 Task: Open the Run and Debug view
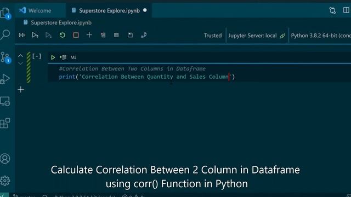tap(5, 79)
